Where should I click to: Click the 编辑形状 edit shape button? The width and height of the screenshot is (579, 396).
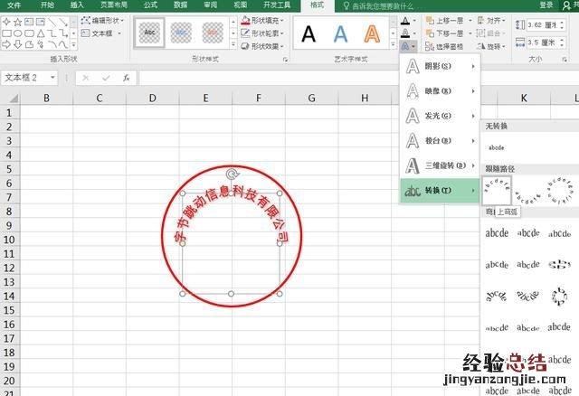click(x=102, y=20)
